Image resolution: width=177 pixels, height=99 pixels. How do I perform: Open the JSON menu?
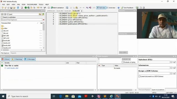pos(24,4)
